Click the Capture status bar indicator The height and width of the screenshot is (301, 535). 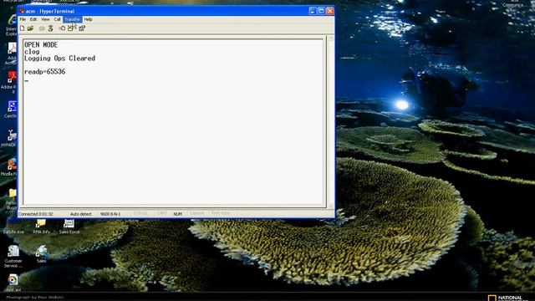point(197,213)
